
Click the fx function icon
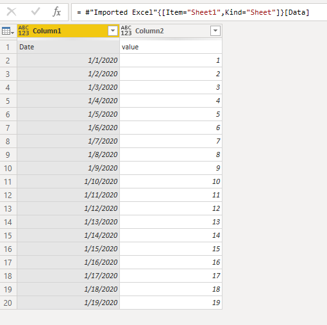click(57, 12)
